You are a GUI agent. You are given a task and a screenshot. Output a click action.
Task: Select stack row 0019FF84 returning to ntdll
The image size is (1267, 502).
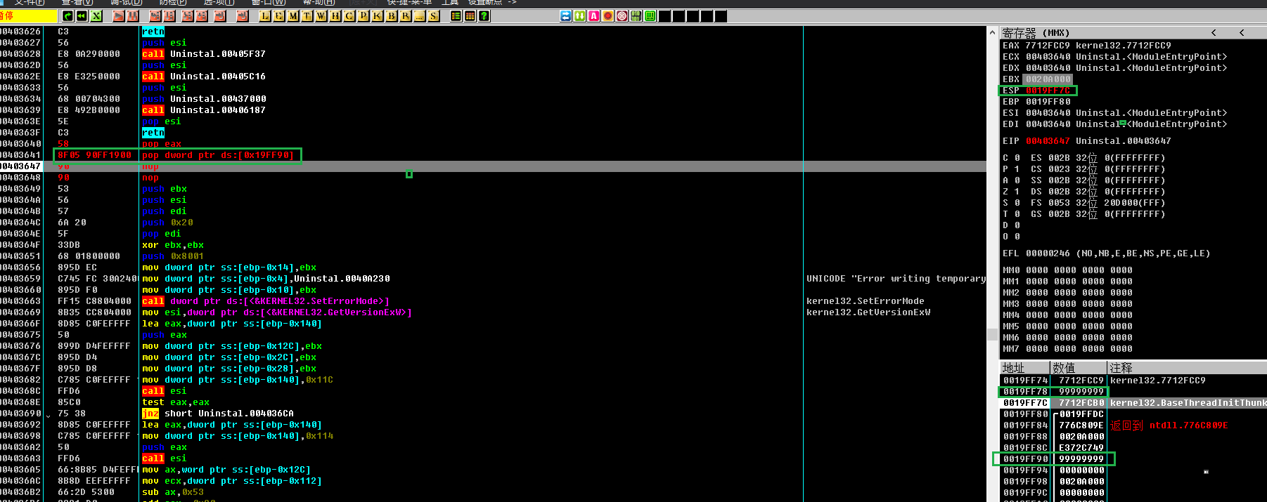[1133, 425]
